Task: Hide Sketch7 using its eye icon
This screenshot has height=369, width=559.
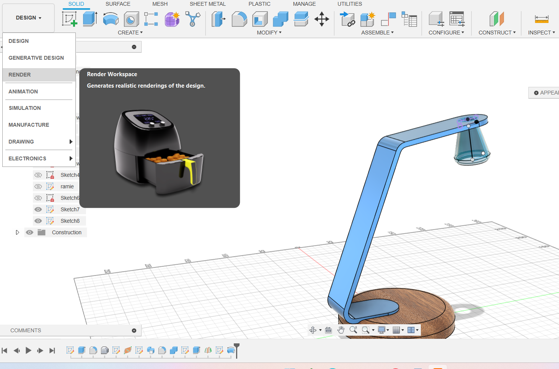Action: click(x=38, y=209)
